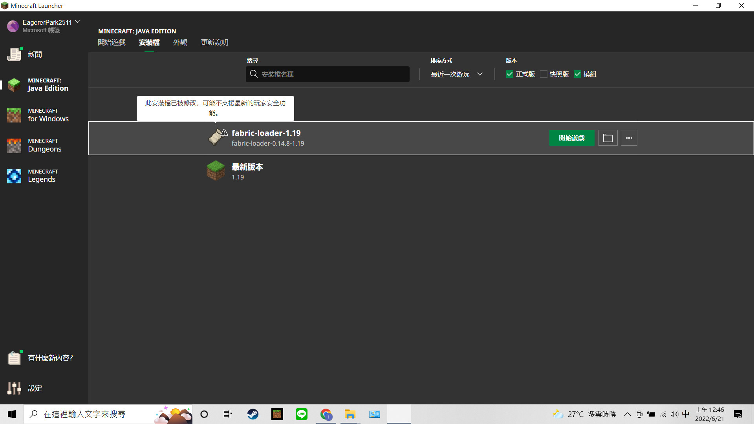Viewport: 754px width, 424px height.
Task: Open the notification center icon
Action: (738, 414)
